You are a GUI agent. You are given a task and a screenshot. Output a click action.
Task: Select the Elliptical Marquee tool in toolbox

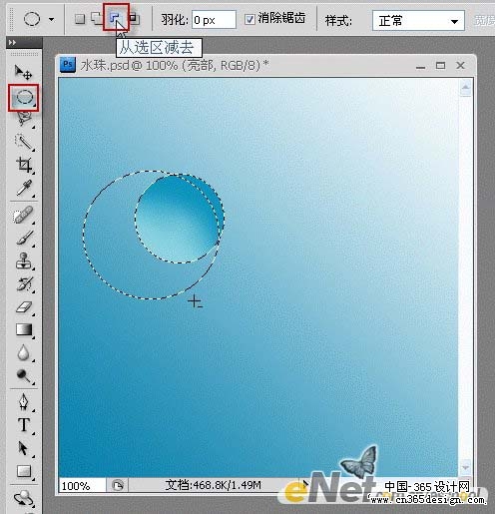[24, 98]
